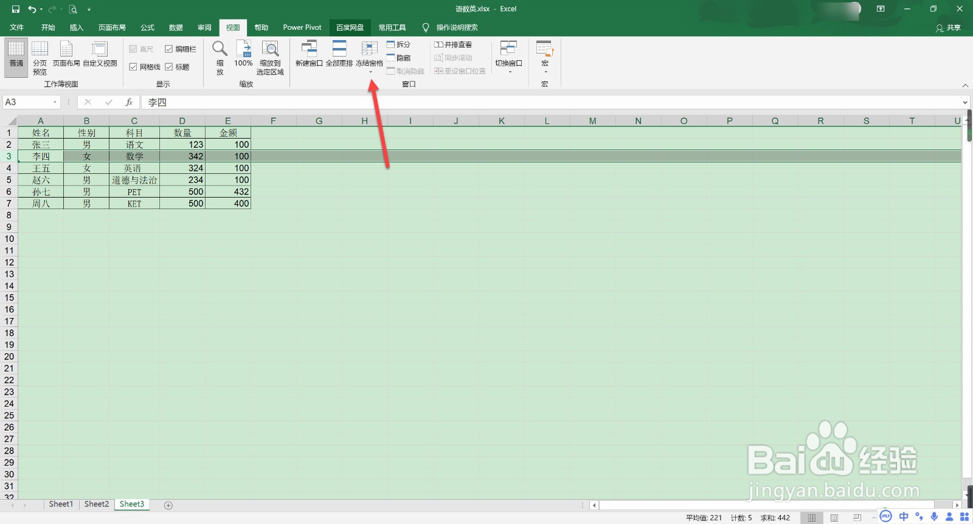Open the File menu tab
Screen dimensions: 973x524
tap(17, 27)
